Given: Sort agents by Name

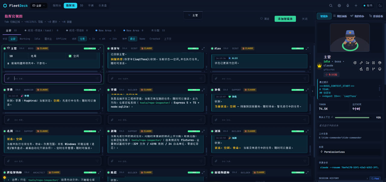Looking at the screenshot, I should (x=142, y=39).
